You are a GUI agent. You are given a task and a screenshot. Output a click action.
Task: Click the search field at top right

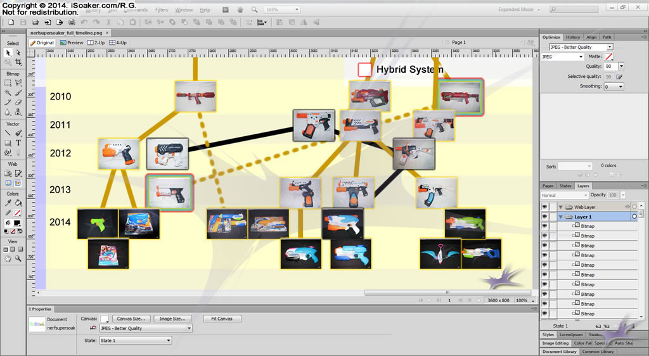pos(574,9)
